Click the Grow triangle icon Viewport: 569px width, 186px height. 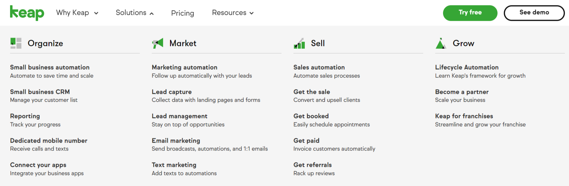(441, 43)
